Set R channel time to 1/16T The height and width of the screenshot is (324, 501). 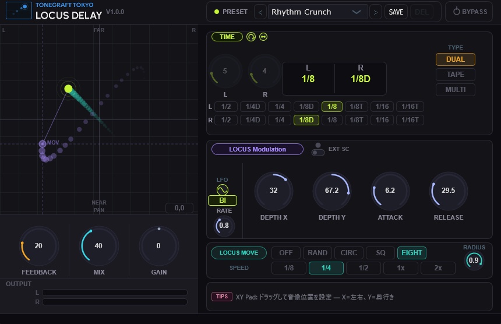[410, 120]
